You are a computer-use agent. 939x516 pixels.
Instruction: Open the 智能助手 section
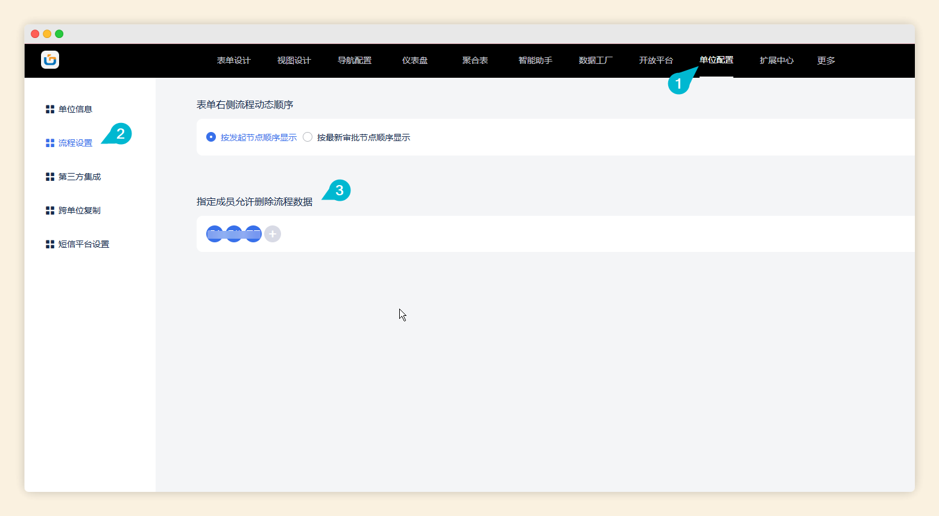(535, 60)
